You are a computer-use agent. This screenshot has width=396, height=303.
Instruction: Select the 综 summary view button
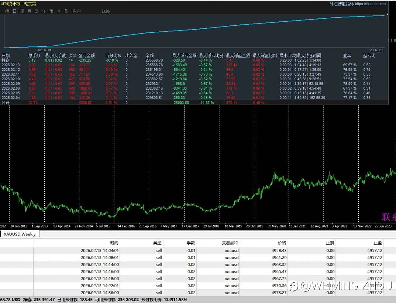point(7,11)
